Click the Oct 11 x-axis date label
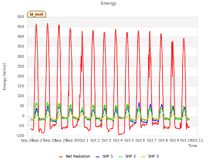218x163 pixels. pyautogui.click(x=198, y=140)
